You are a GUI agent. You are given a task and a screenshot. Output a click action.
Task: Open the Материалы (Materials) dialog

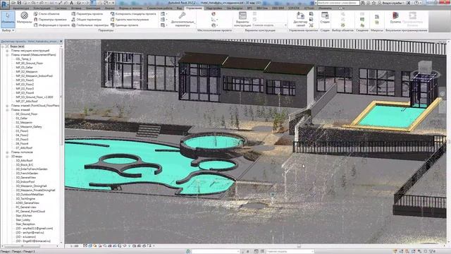(25, 18)
